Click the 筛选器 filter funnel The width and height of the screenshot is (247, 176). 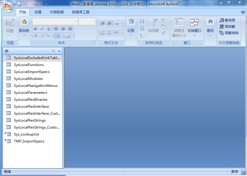coord(153,25)
